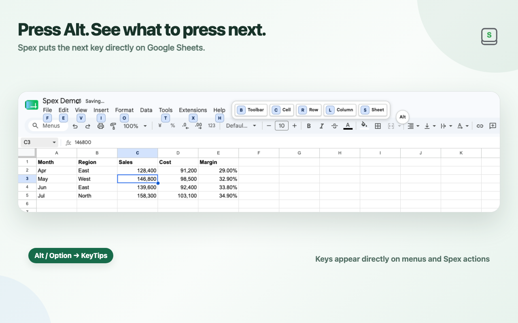Click the Borders grid icon

click(x=378, y=126)
